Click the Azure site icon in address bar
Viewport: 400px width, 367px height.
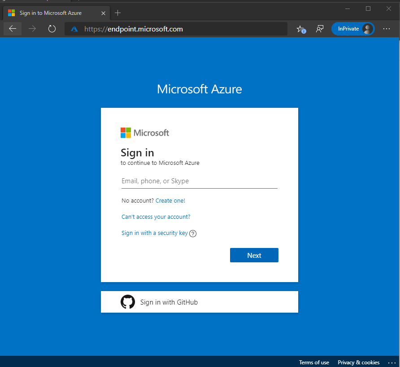pyautogui.click(x=74, y=29)
